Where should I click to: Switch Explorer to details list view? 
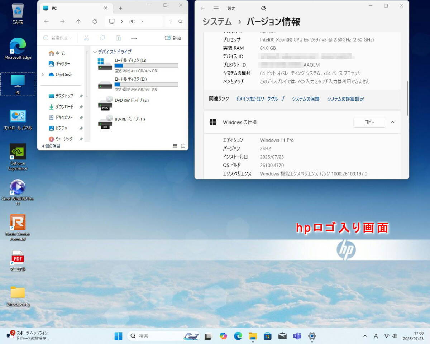(x=175, y=146)
